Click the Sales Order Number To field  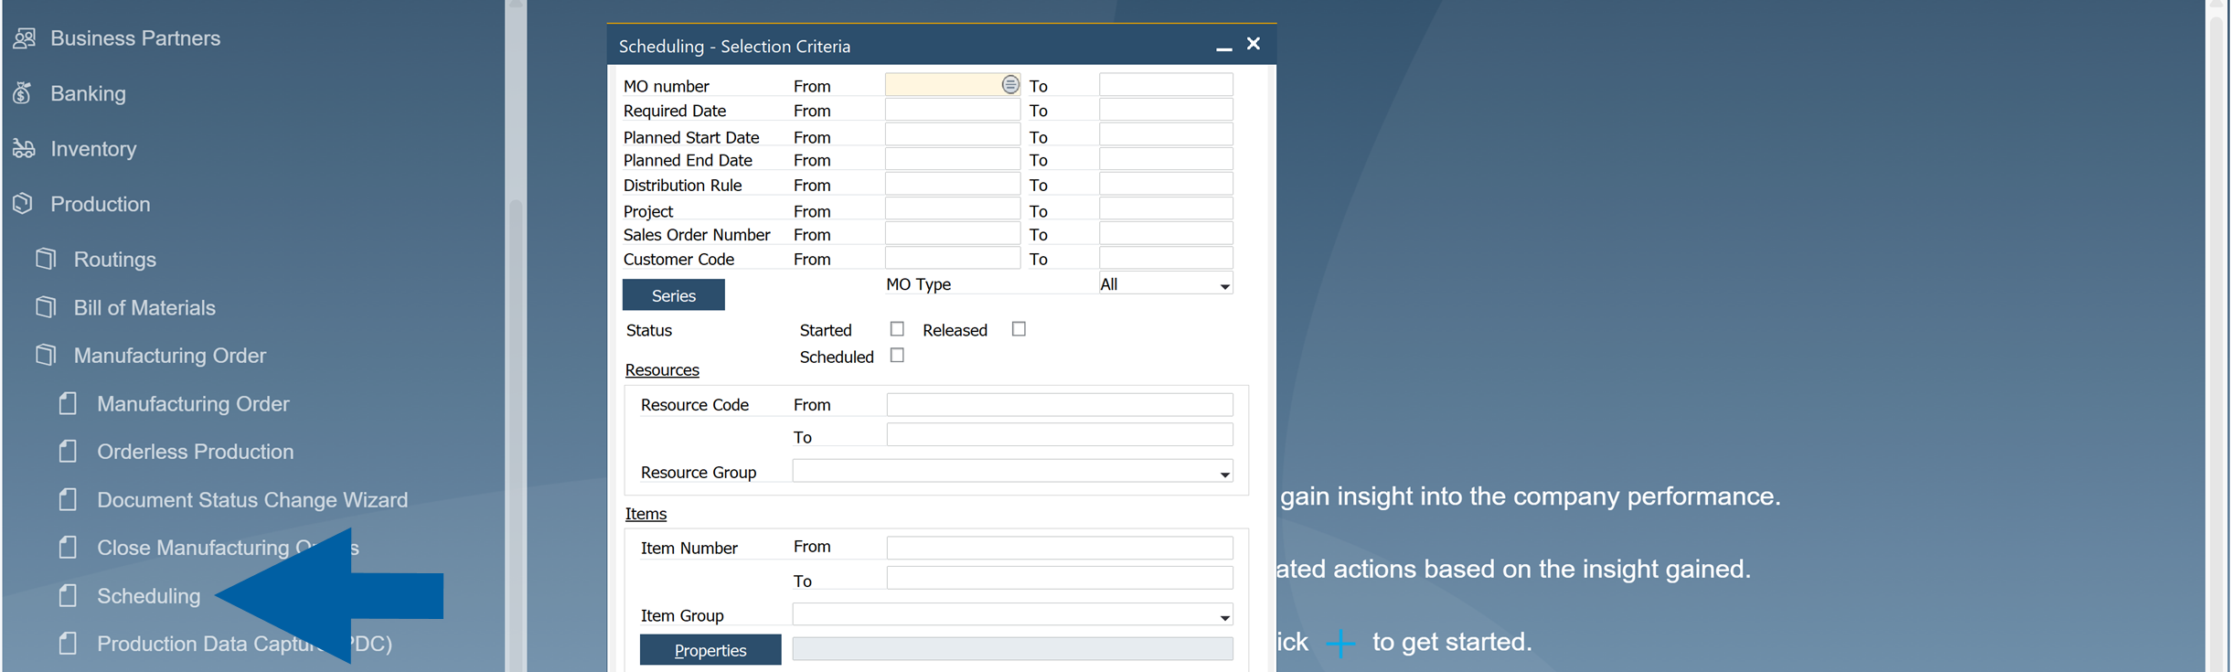[x=1166, y=233]
